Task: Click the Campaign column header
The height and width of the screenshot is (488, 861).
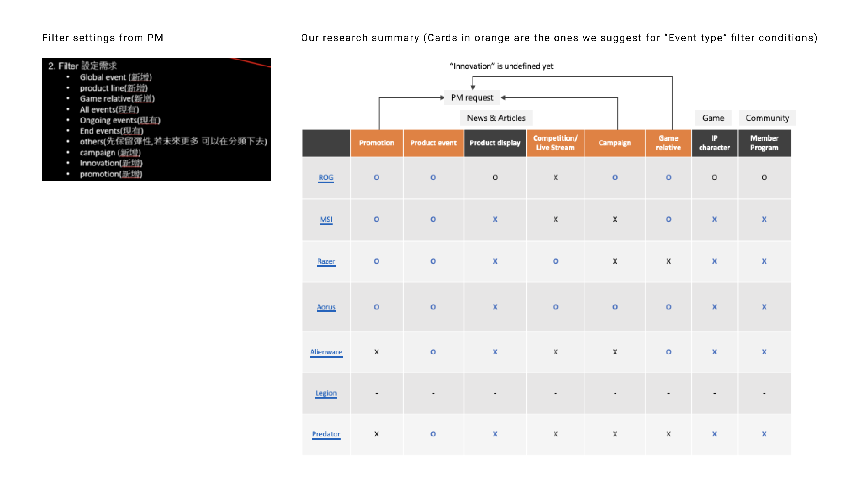Action: 614,143
